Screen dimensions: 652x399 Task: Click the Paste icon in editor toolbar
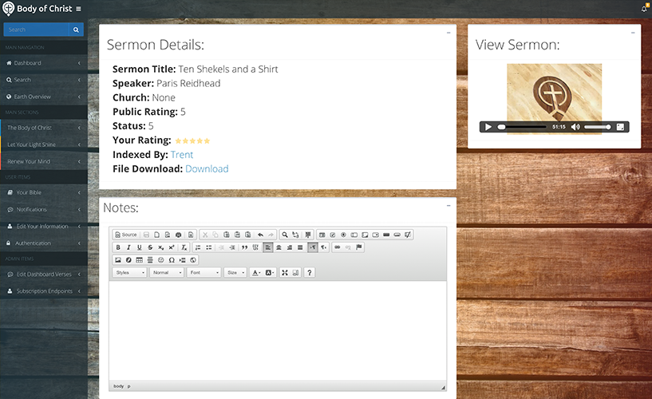click(x=226, y=235)
